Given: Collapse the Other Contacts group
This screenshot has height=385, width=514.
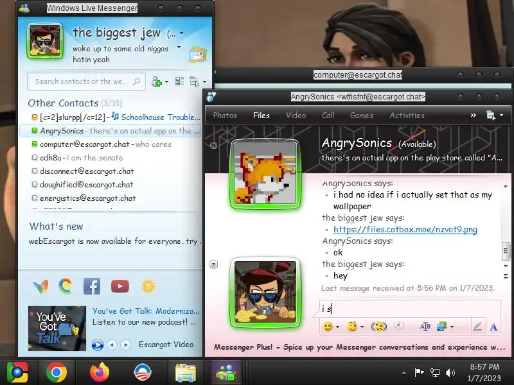Looking at the screenshot, I should [x=75, y=103].
